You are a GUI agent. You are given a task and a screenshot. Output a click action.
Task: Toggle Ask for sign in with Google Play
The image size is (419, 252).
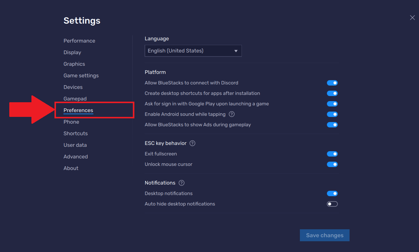[x=332, y=104]
